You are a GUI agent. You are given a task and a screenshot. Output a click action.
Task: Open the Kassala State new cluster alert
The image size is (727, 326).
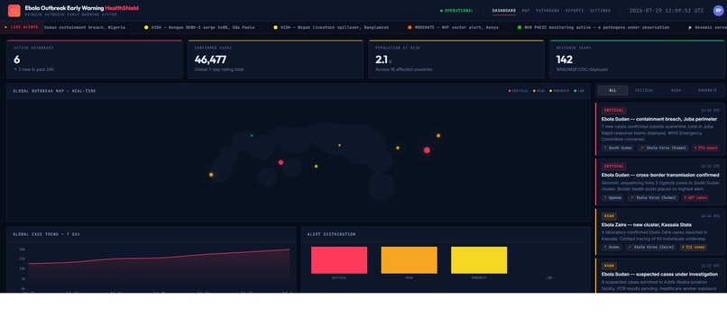(x=659, y=231)
